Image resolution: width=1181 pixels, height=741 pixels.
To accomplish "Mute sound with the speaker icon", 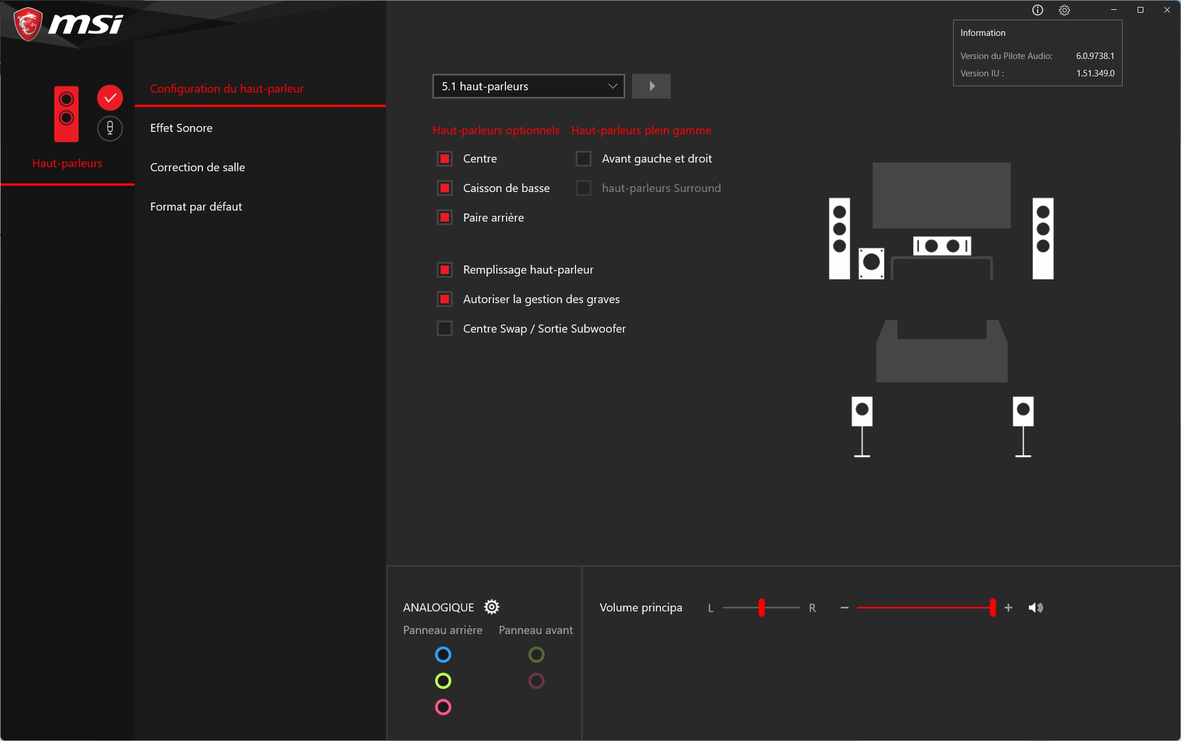I will [1035, 607].
